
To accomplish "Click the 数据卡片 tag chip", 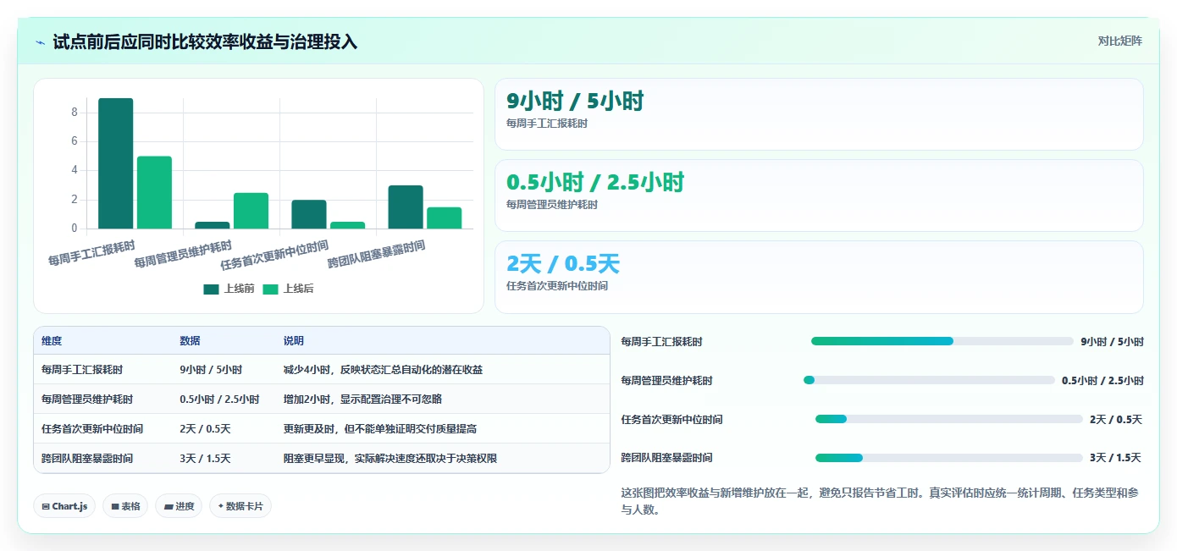I will coord(240,506).
